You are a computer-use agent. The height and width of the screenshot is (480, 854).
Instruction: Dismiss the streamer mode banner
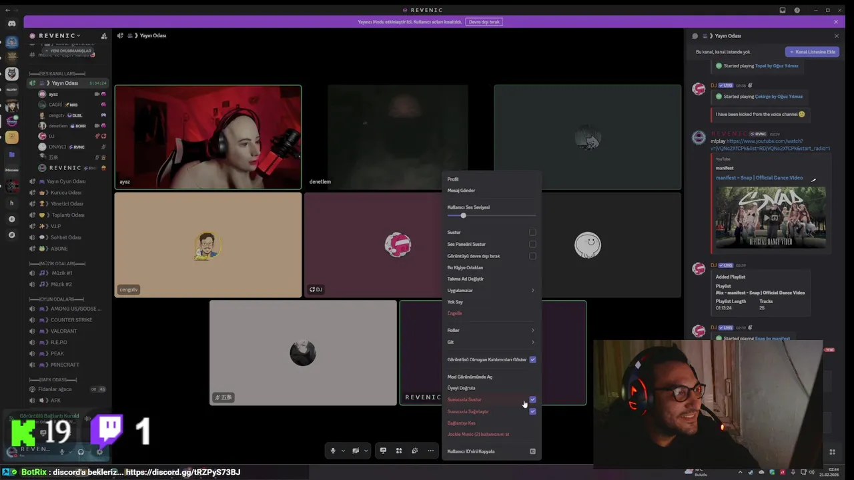tap(836, 22)
